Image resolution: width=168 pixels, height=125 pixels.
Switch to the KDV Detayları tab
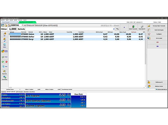point(20,92)
